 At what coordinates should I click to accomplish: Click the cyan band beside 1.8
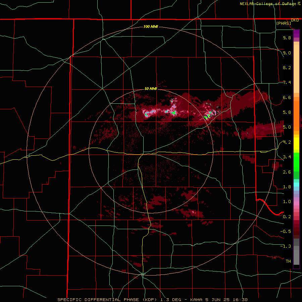pos(296,185)
